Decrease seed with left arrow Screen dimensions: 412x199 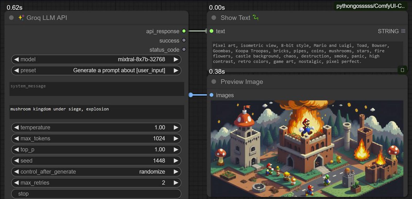16,161
